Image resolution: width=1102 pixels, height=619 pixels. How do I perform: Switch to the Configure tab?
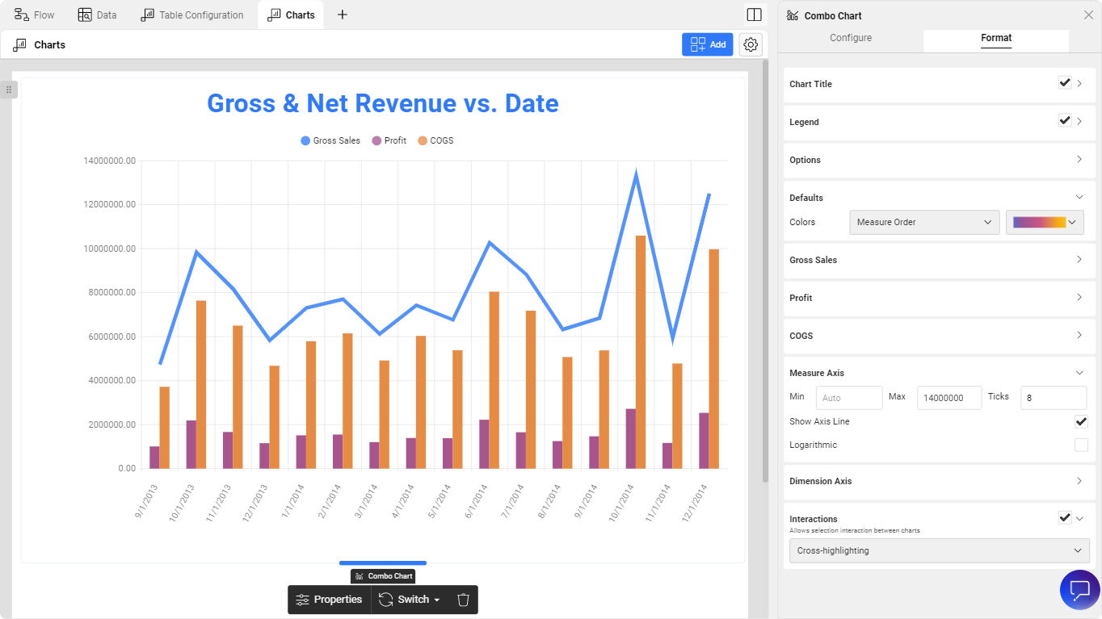coord(851,38)
